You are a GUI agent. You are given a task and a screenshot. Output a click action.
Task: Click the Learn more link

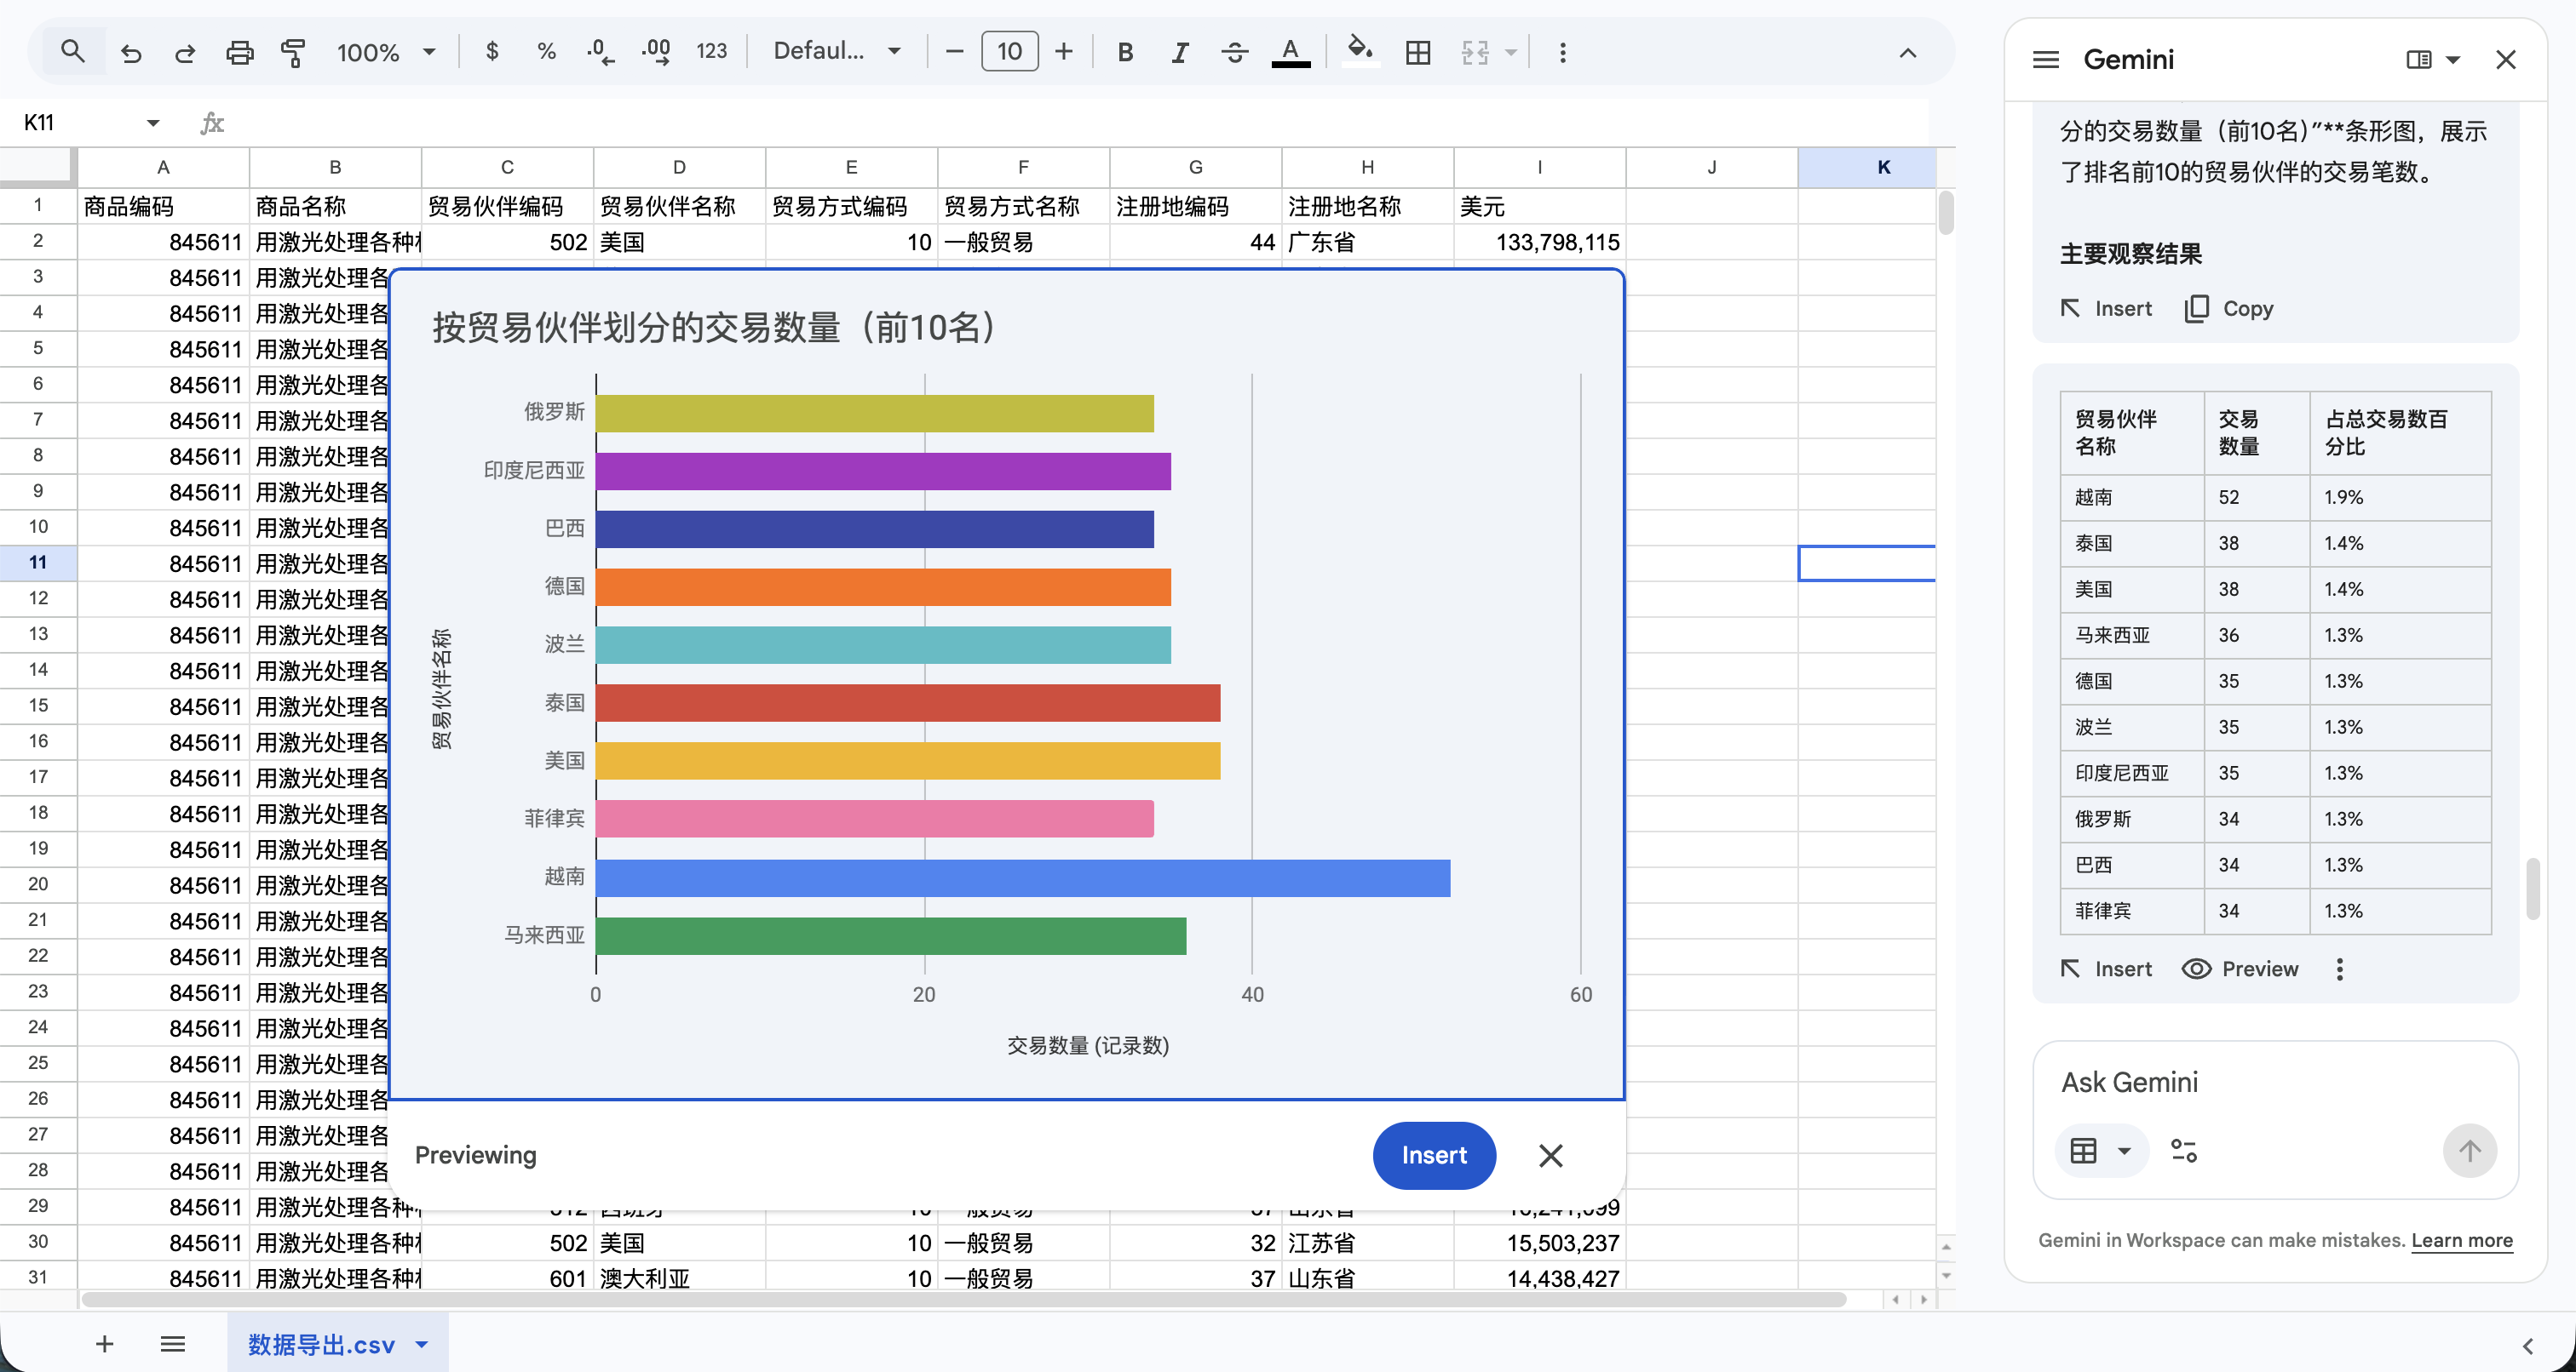tap(2461, 1239)
